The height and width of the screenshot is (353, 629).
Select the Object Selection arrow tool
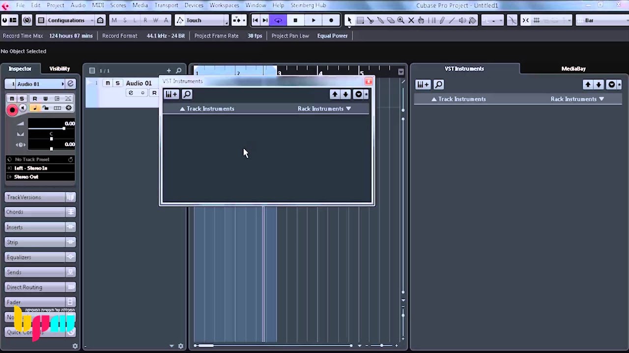(349, 20)
